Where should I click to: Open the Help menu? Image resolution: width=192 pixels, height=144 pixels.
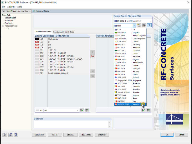coord(20,7)
